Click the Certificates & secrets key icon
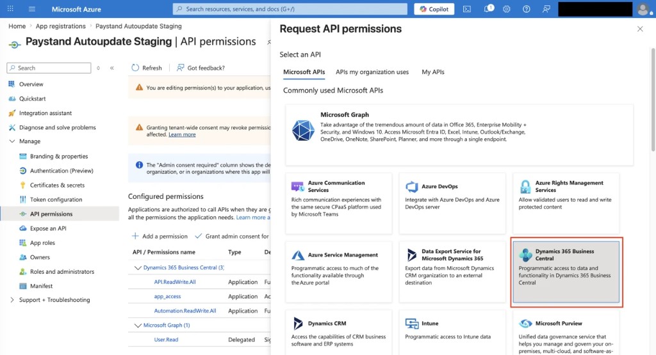This screenshot has height=355, width=656. click(x=23, y=185)
